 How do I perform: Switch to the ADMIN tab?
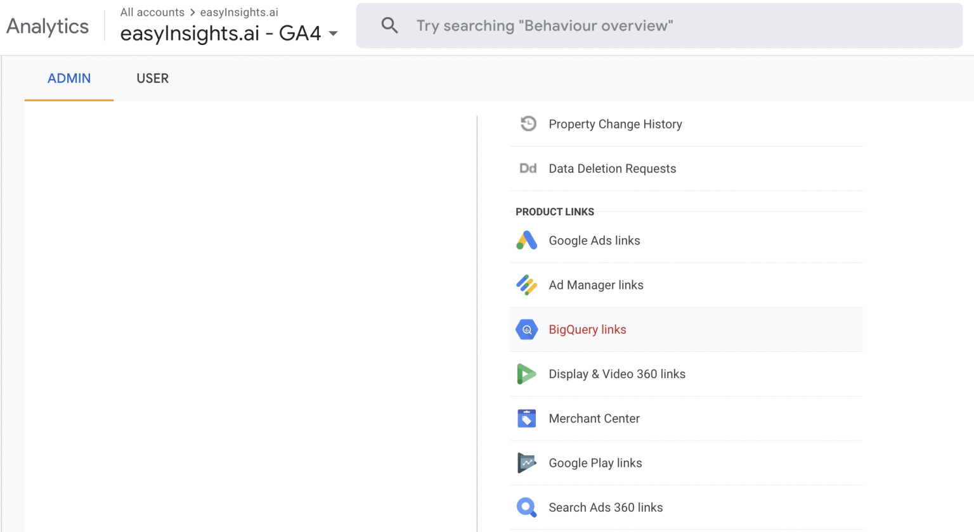point(69,79)
